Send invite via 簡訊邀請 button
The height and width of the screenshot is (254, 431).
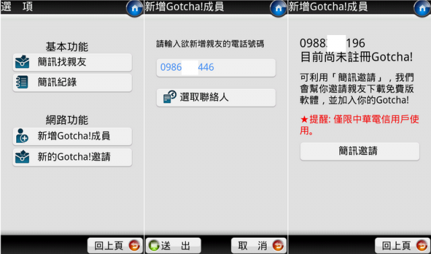360,151
